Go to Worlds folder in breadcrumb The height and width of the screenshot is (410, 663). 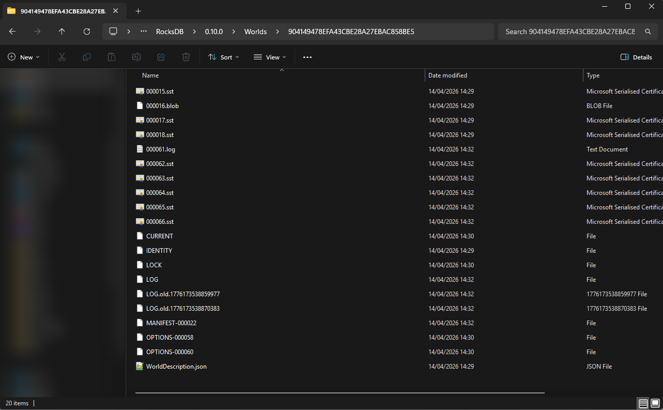pyautogui.click(x=255, y=32)
